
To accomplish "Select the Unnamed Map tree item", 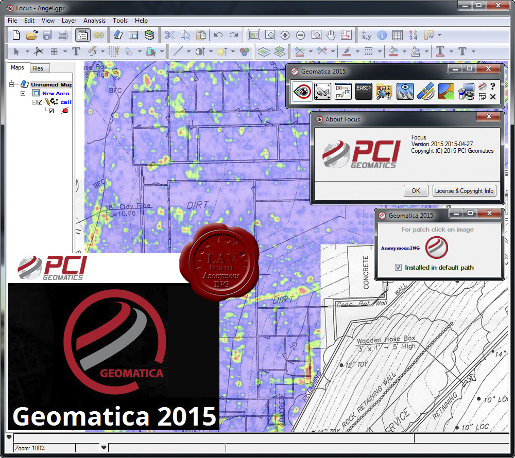I will click(x=51, y=84).
